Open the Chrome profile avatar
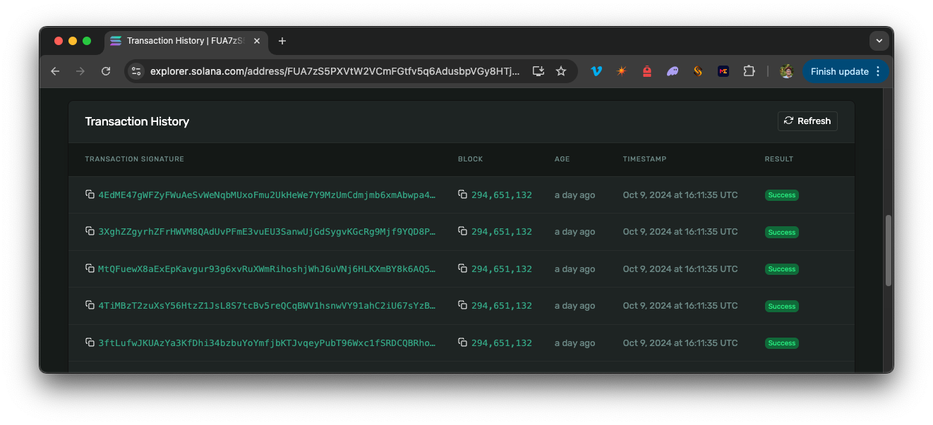933x425 pixels. pyautogui.click(x=786, y=71)
